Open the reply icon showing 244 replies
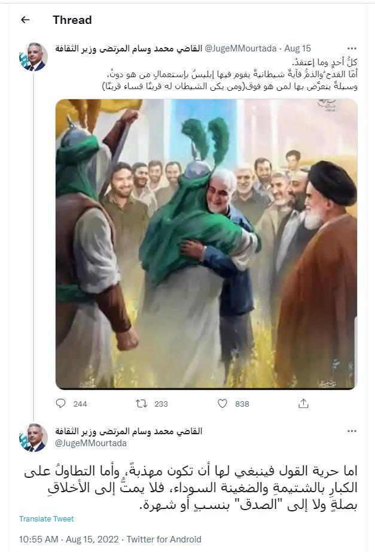The height and width of the screenshot is (552, 375). 60,404
